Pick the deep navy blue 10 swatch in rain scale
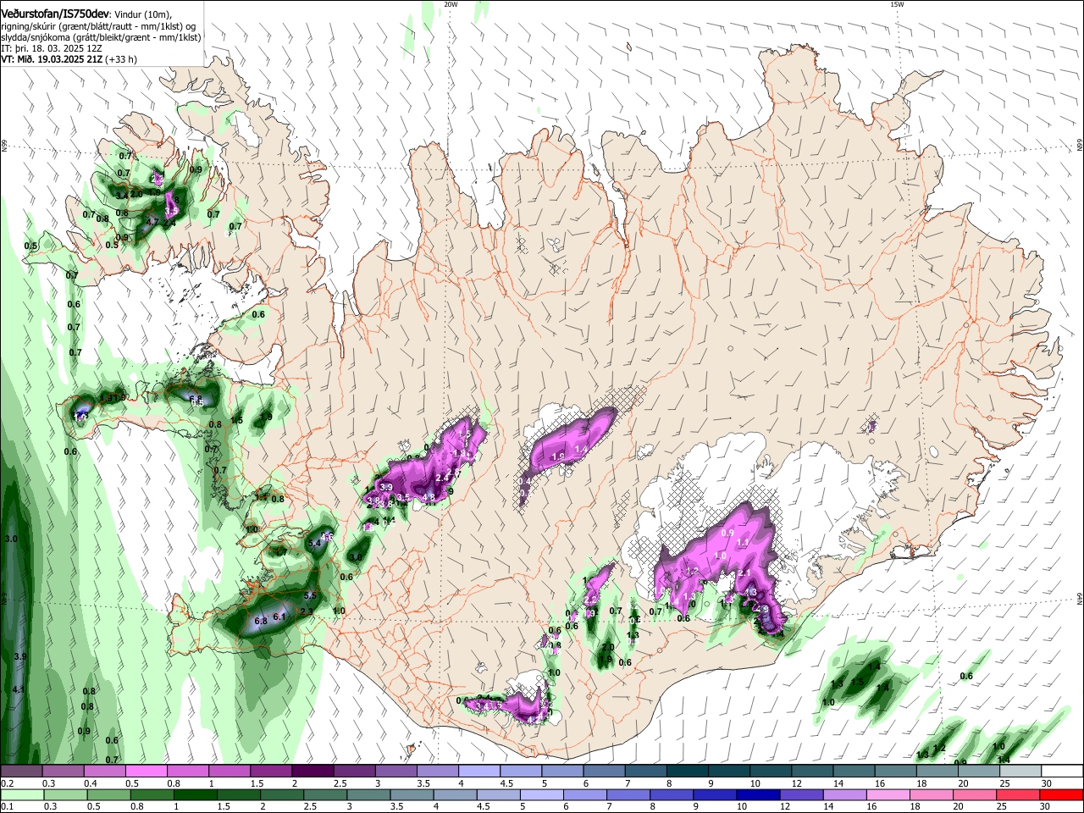 point(759,794)
